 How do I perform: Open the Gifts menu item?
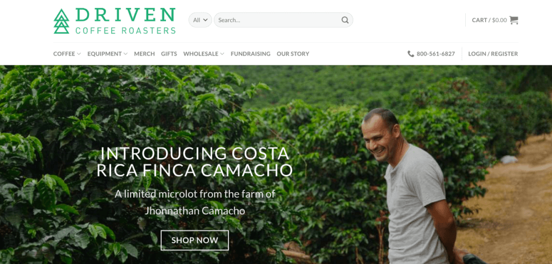(x=169, y=54)
